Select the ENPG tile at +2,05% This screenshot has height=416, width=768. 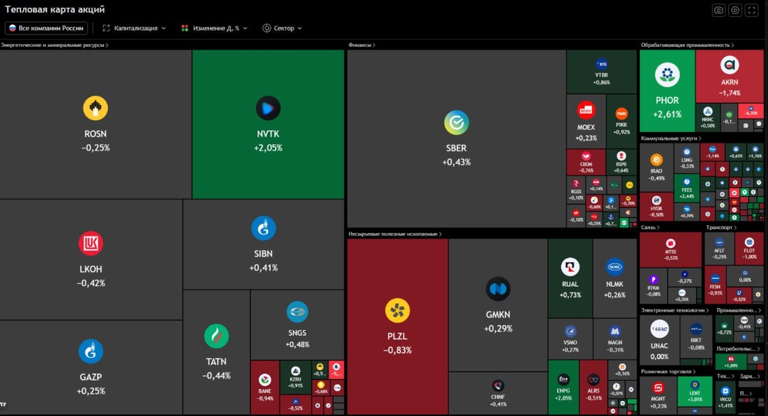(563, 387)
